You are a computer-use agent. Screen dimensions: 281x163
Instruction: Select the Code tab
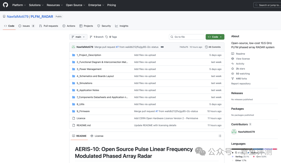pos(9,26)
